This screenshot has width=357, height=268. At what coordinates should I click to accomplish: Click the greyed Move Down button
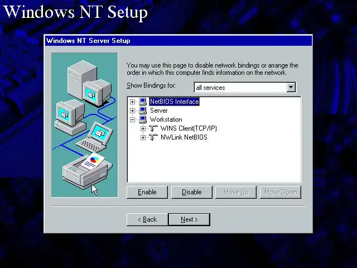click(x=281, y=192)
